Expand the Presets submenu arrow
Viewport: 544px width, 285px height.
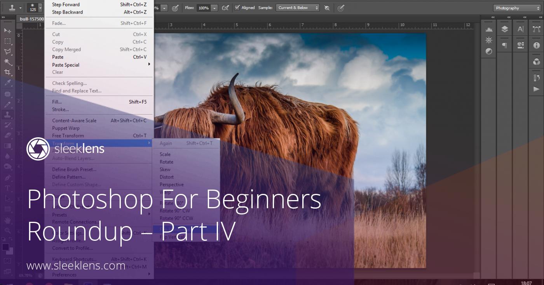(x=149, y=214)
